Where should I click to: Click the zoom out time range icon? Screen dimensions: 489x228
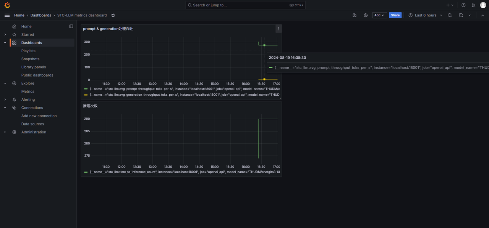pyautogui.click(x=450, y=15)
